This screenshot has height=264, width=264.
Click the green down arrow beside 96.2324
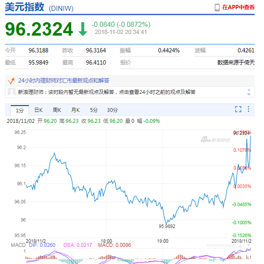pos(83,29)
